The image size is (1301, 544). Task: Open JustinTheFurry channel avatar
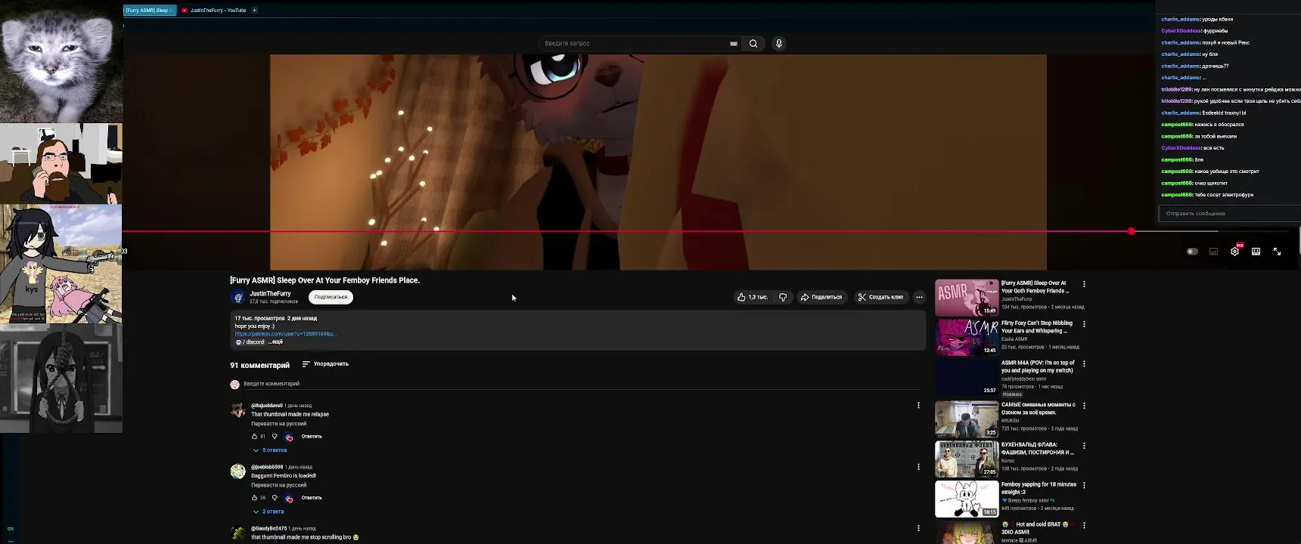(x=238, y=297)
